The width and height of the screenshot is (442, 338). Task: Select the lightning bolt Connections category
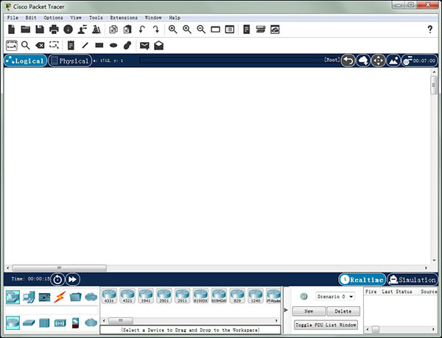click(60, 297)
